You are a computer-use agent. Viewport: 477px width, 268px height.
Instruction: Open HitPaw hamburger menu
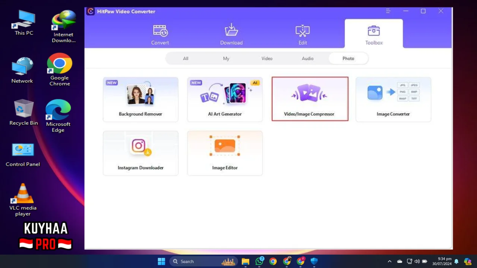[x=388, y=11]
